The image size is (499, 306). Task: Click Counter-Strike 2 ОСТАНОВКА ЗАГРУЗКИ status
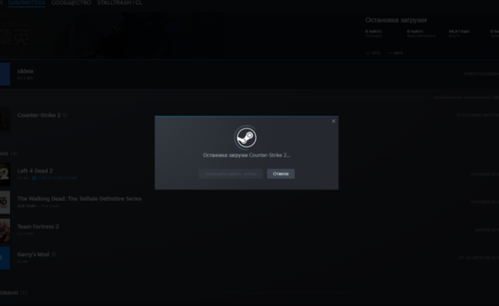coord(478,115)
